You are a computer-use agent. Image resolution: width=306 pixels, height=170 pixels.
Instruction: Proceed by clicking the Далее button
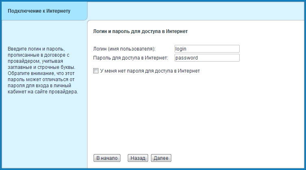(x=161, y=158)
